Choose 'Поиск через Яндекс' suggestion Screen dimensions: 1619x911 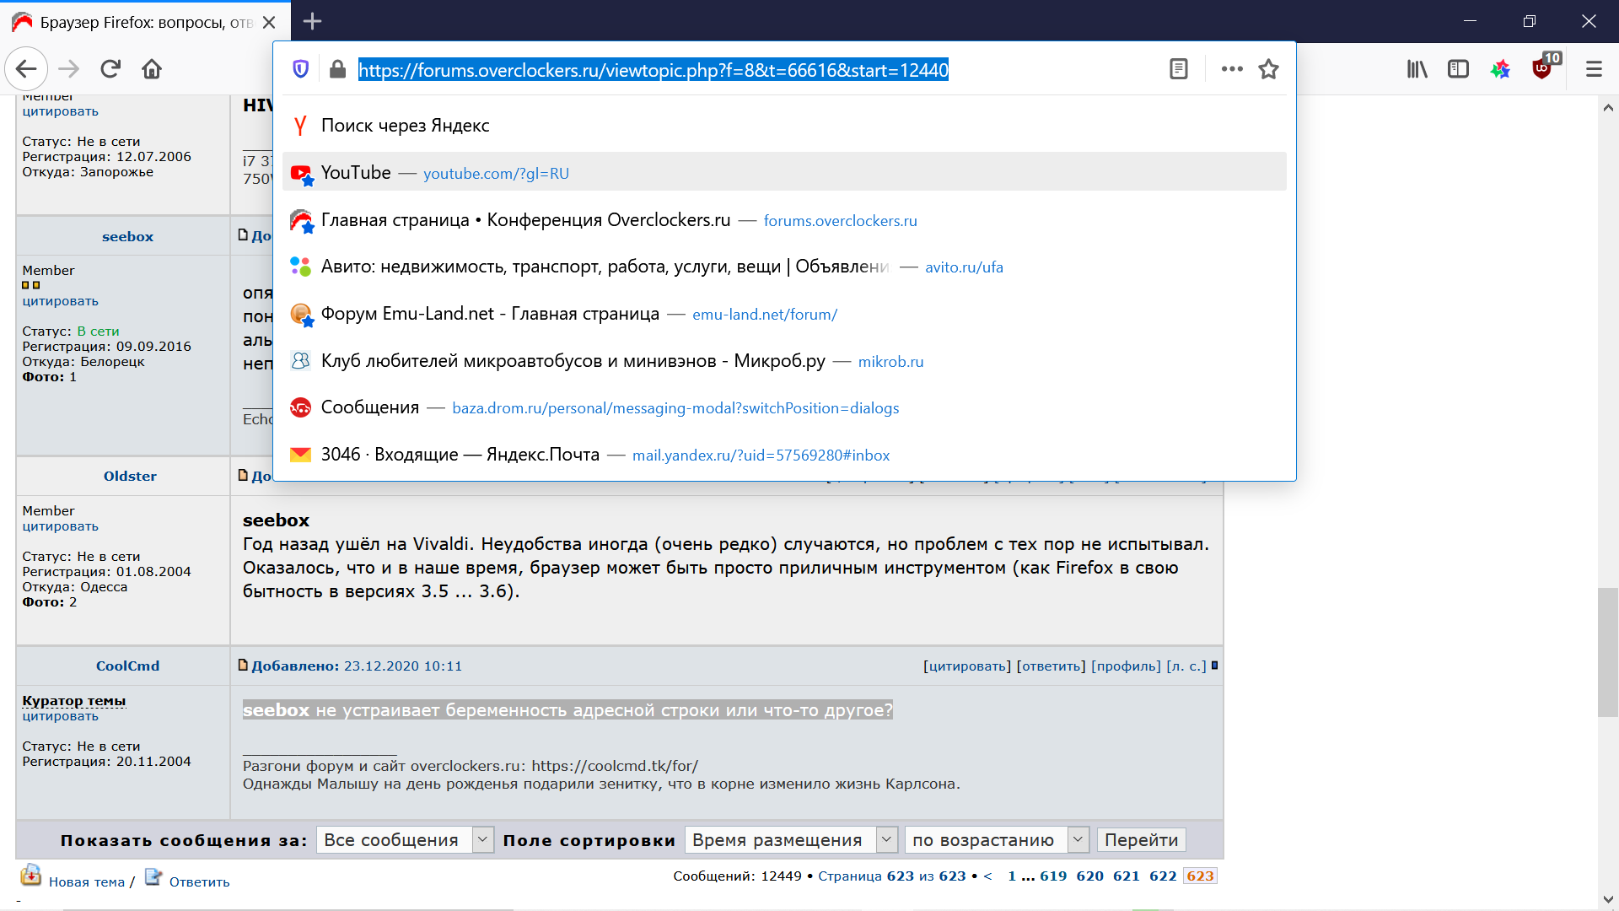click(405, 126)
